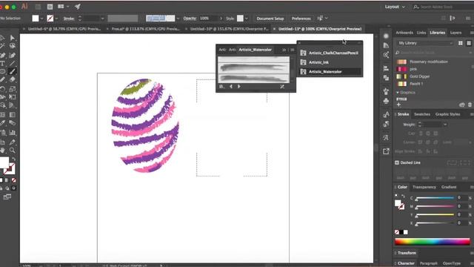The height and width of the screenshot is (267, 474).
Task: Select the Line Segment tool
Action: [12, 63]
